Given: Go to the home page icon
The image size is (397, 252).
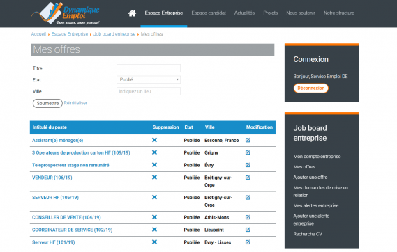Looking at the screenshot, I should 132,13.
